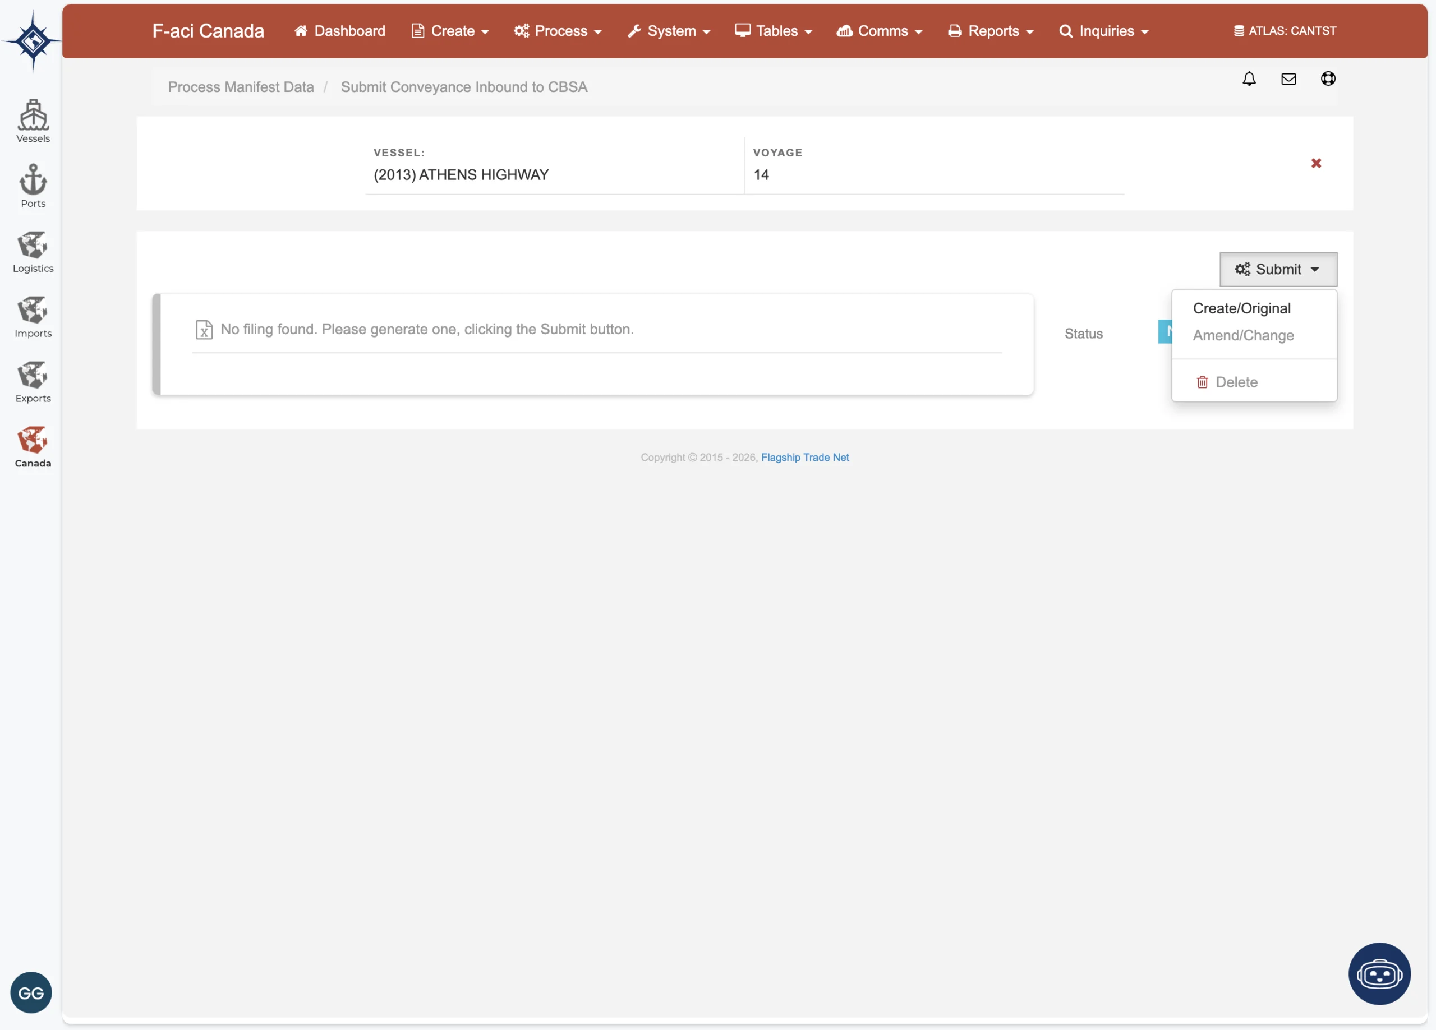Screen dimensions: 1436x1030
Task: Toggle the Submit dropdown button
Action: 1278,269
